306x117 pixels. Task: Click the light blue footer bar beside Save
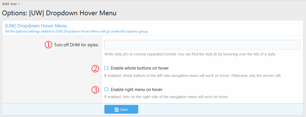221,109
